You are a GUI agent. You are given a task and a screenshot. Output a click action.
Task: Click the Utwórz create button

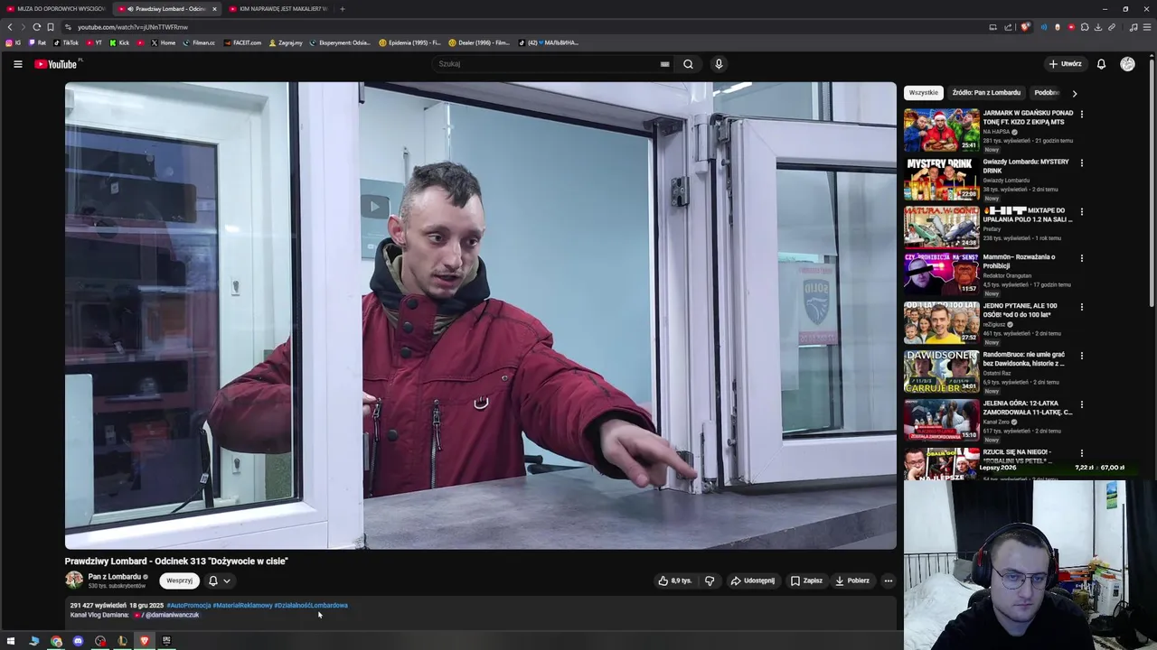pos(1065,64)
